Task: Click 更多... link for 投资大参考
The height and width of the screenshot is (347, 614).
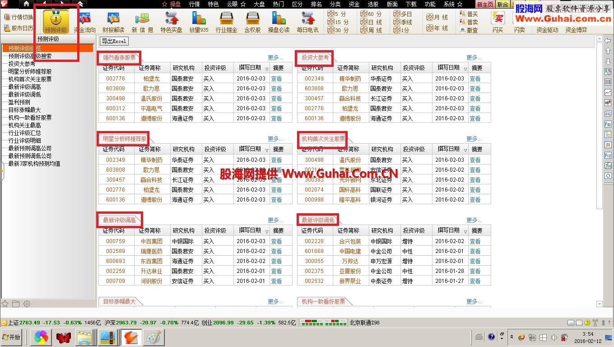Action: (474, 57)
